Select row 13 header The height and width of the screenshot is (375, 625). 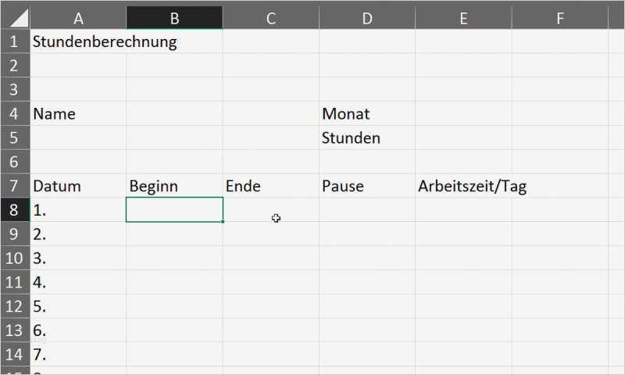pyautogui.click(x=15, y=330)
